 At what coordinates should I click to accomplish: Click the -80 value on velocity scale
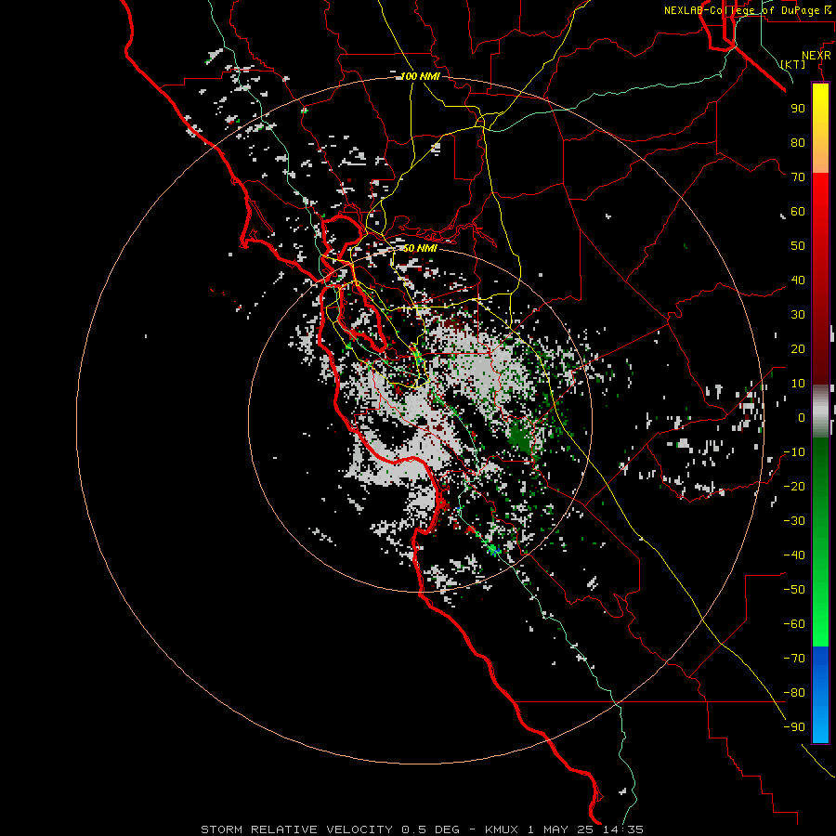pyautogui.click(x=794, y=693)
